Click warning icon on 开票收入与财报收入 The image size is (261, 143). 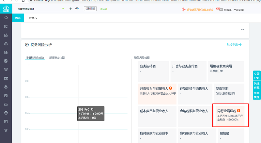tap(171, 88)
